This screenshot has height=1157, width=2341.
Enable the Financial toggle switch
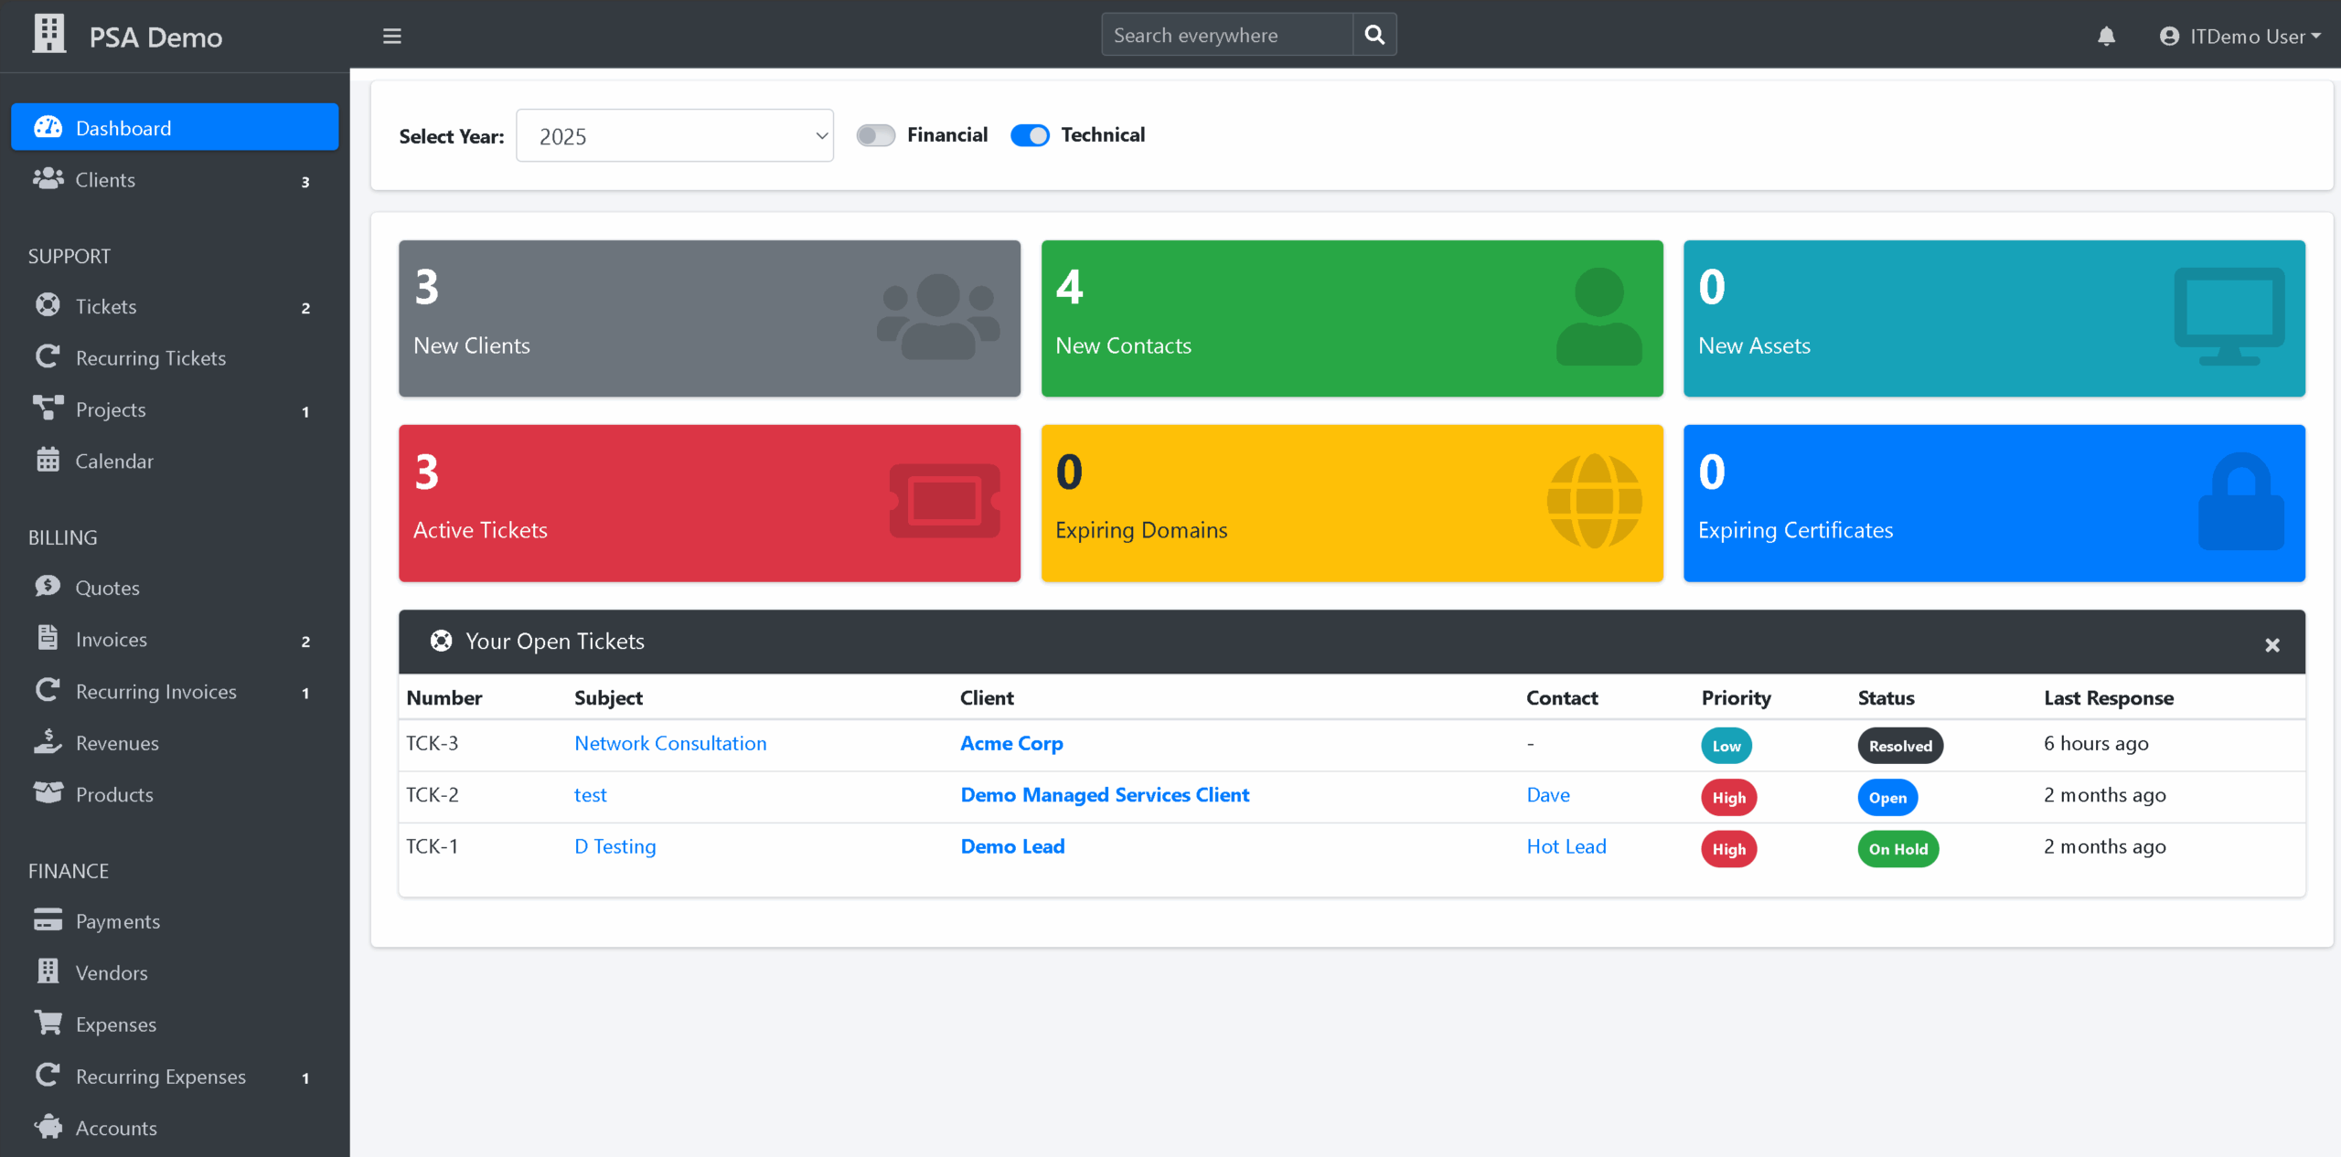(876, 135)
